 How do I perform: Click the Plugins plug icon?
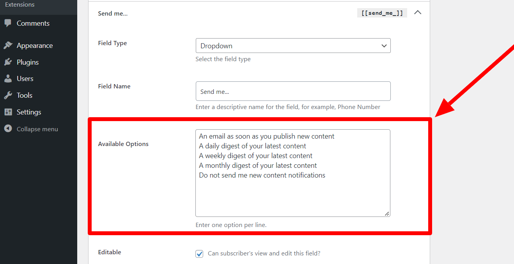8,62
